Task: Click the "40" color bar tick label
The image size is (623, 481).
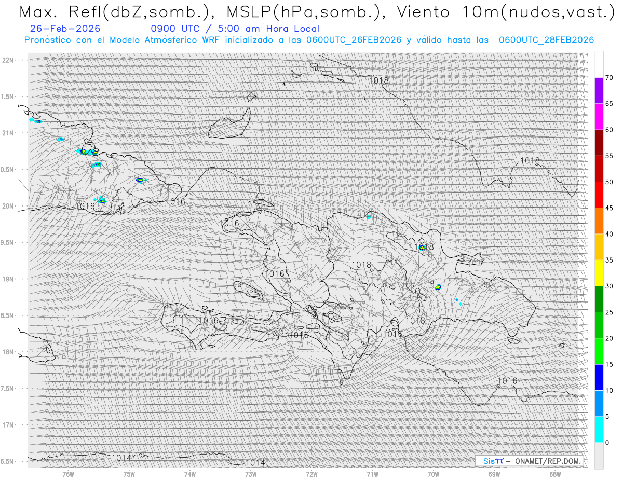Action: [x=610, y=234]
